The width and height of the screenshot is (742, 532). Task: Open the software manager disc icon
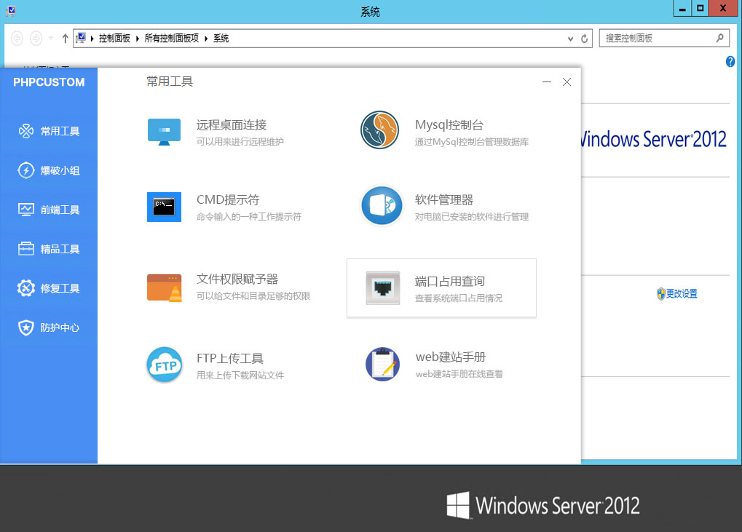[382, 206]
